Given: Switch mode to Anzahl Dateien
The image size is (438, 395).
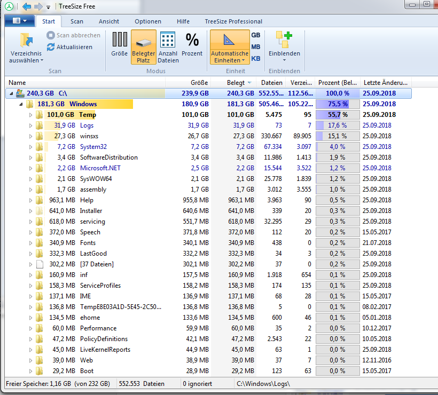Looking at the screenshot, I should 168,48.
